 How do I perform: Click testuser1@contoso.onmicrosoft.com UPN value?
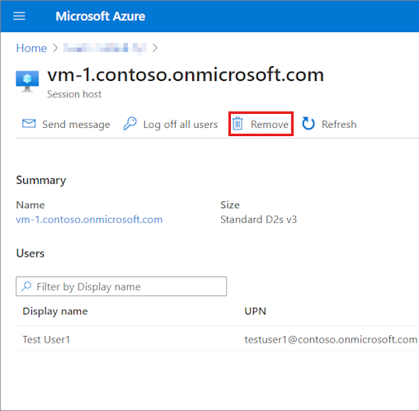click(x=331, y=339)
